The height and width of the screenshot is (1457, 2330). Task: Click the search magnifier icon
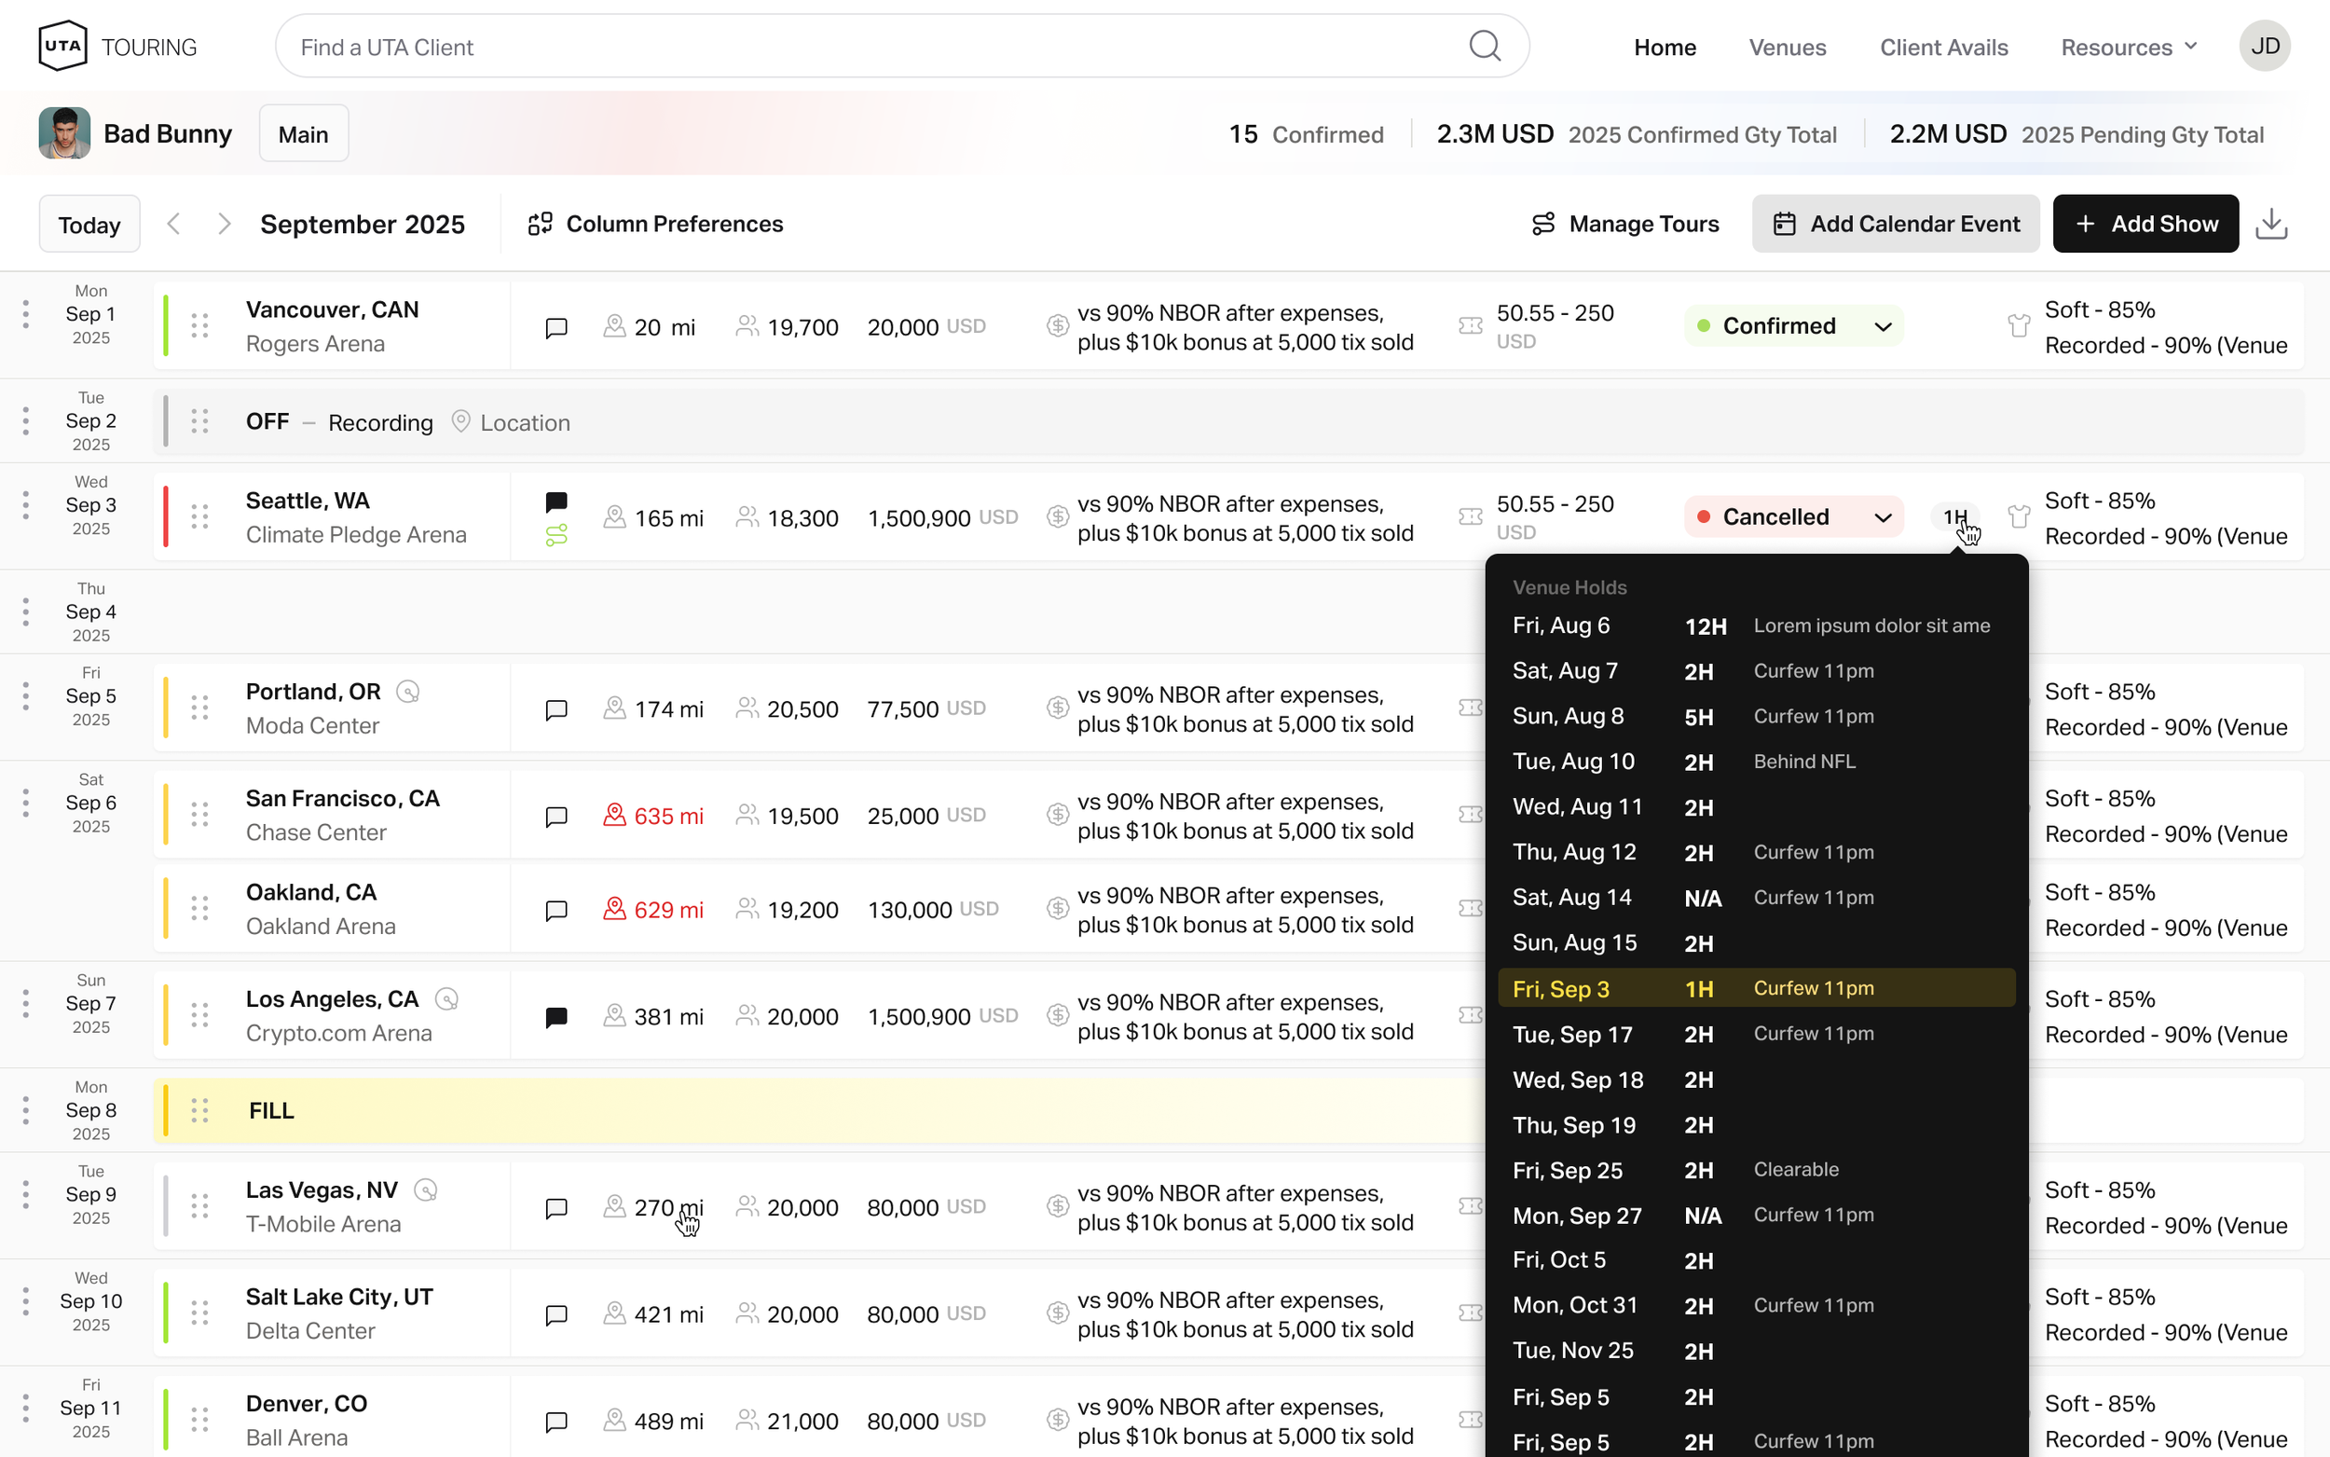1485,47
